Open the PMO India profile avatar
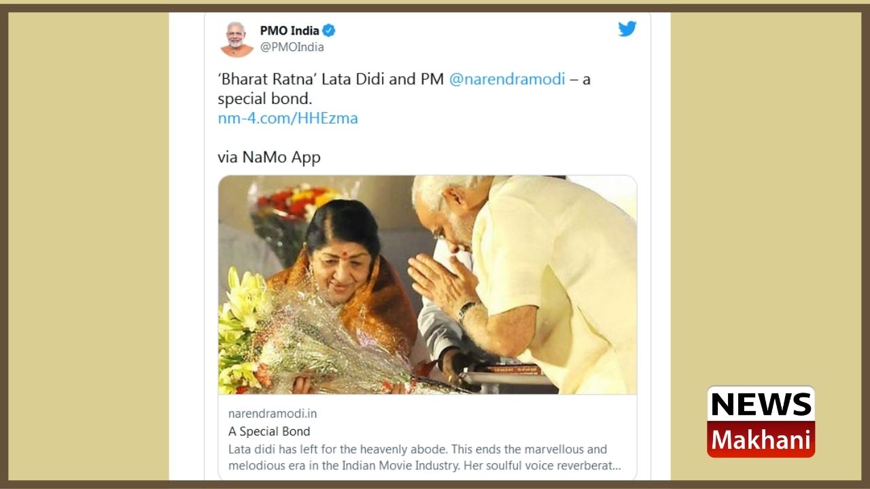Image resolution: width=870 pixels, height=489 pixels. pyautogui.click(x=237, y=39)
